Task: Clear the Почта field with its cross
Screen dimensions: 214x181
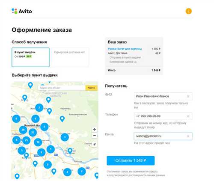Action: 188,136
